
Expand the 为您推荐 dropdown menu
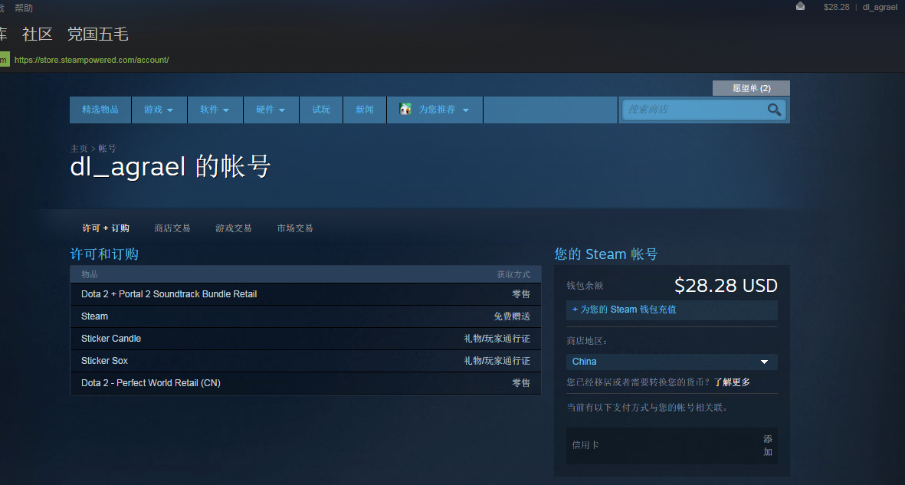pyautogui.click(x=435, y=110)
